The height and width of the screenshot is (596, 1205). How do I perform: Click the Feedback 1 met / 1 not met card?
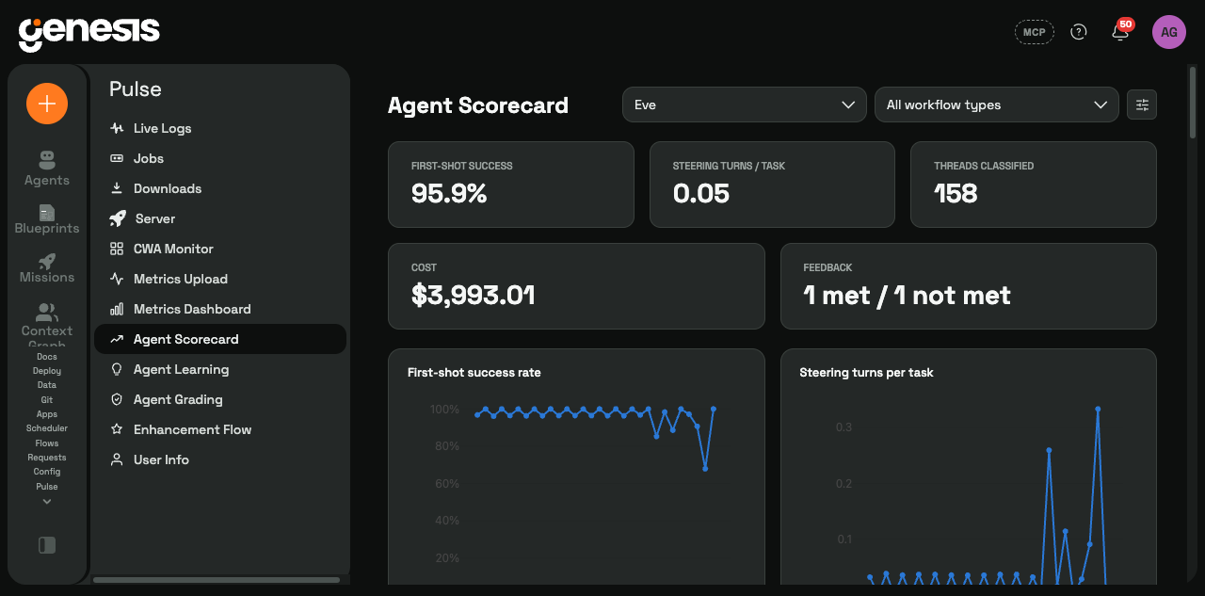coord(969,286)
